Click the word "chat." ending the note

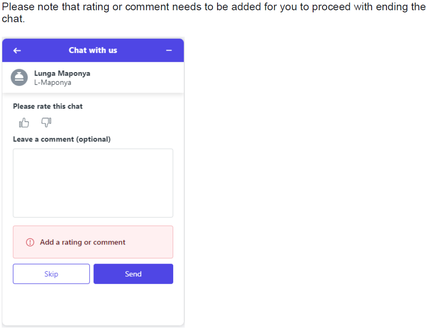click(13, 19)
